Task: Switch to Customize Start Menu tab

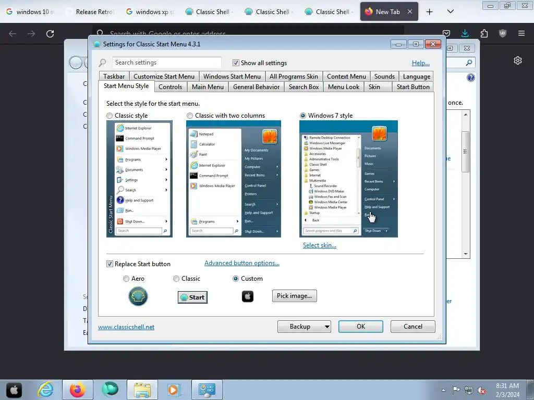Action: pyautogui.click(x=164, y=77)
